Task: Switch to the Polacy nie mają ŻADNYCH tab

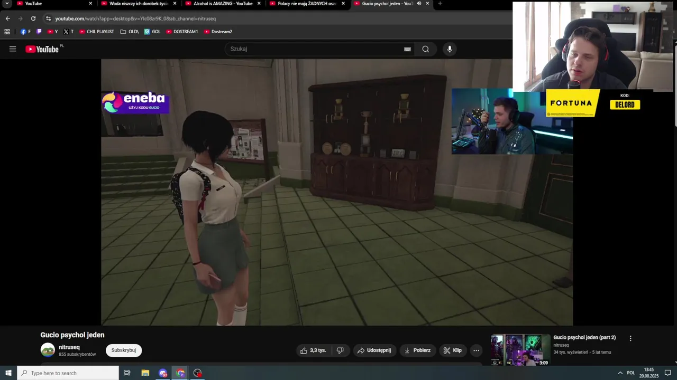Action: [x=307, y=4]
